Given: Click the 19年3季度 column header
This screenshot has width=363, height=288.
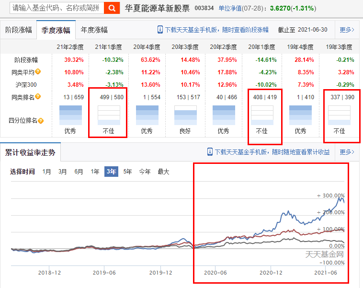Looking at the screenshot, I should point(339,47).
